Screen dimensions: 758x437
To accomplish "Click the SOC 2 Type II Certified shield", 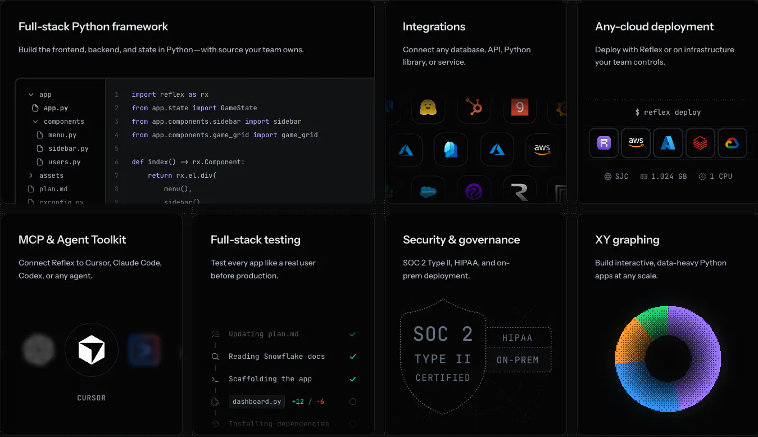I will (x=443, y=357).
